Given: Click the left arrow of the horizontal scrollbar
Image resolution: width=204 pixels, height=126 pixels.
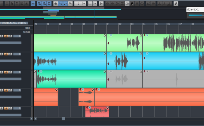Looking at the screenshot, I should [x=35, y=119].
